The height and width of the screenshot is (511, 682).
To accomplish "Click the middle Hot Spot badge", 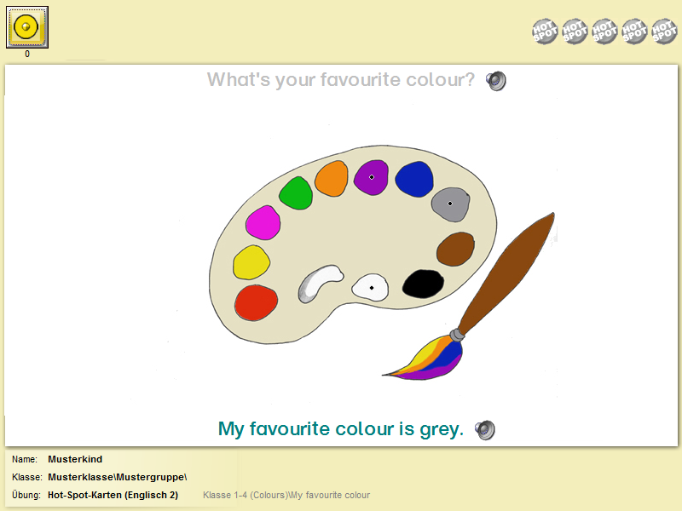I will coord(604,32).
